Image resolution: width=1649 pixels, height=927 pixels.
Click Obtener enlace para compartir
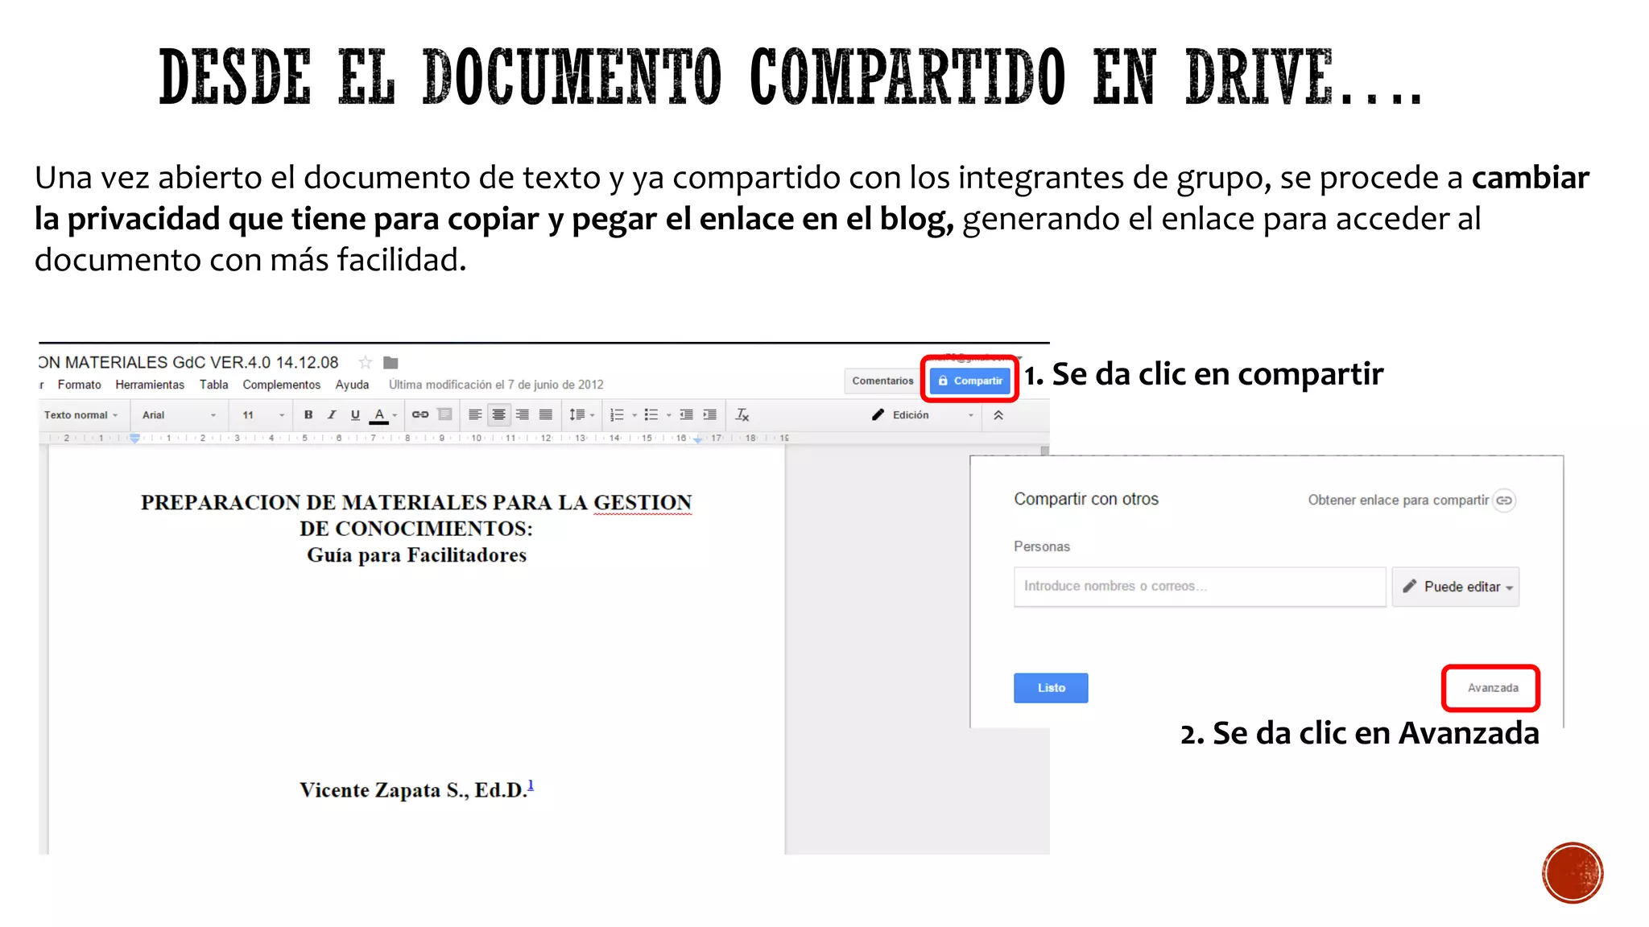[1399, 501]
